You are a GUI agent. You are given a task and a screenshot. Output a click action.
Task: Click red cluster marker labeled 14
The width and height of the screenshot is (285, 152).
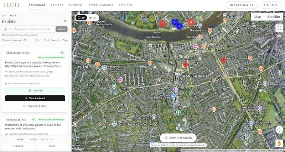pos(191,22)
